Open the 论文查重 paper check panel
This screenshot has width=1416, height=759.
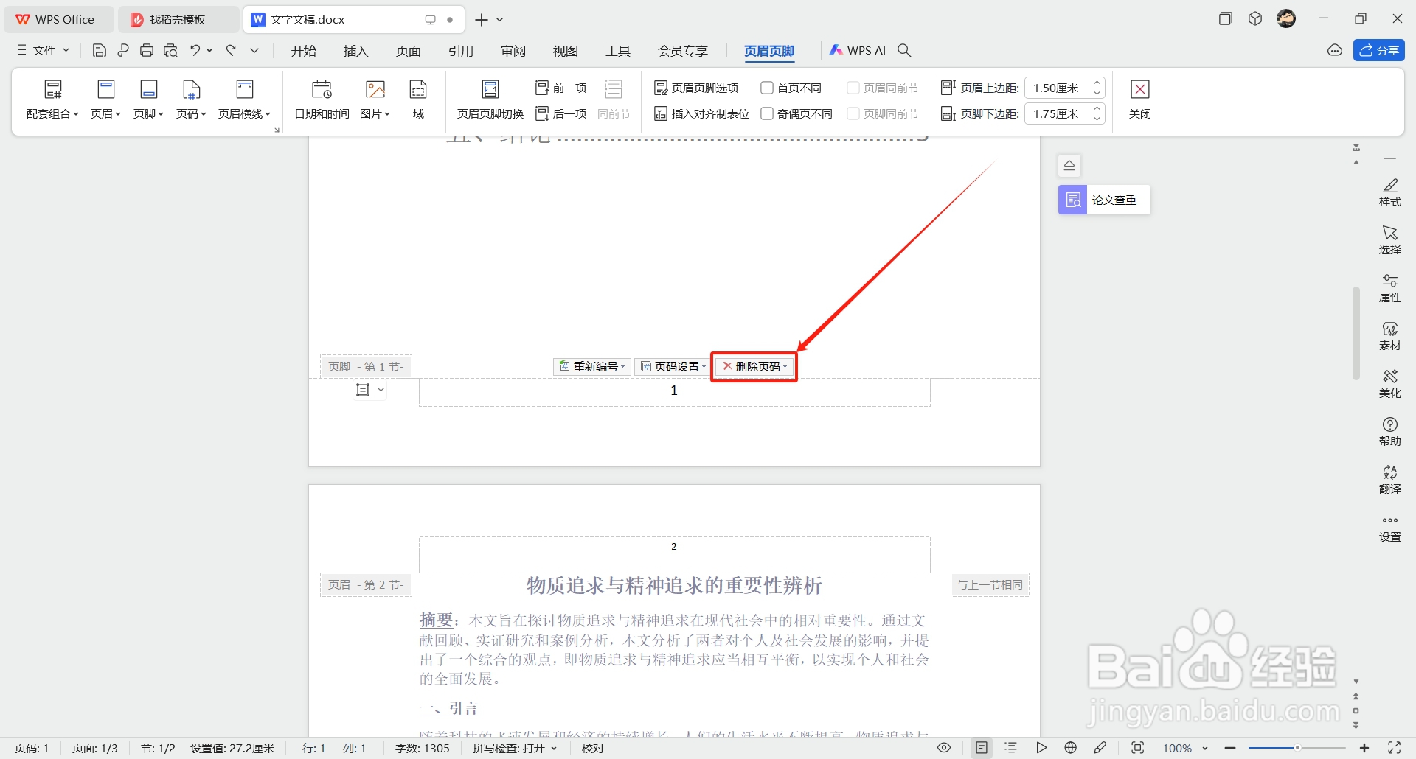[x=1102, y=199]
